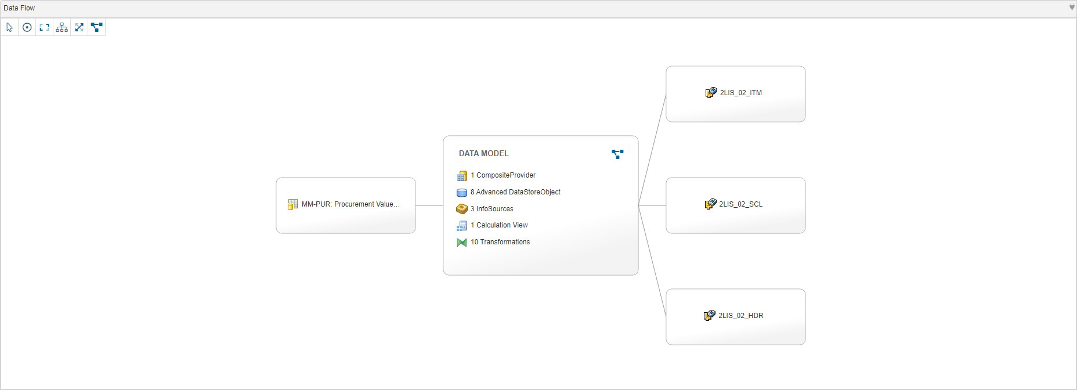Click the circular target focus tool
This screenshot has height=390, width=1077.
27,27
